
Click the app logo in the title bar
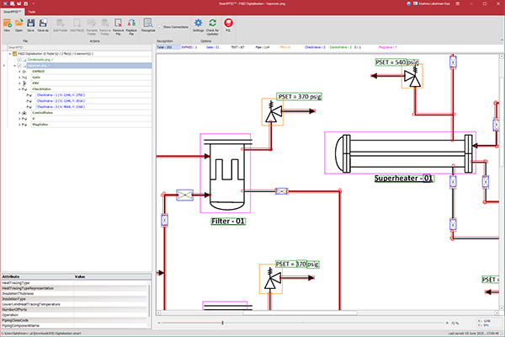(x=5, y=3)
